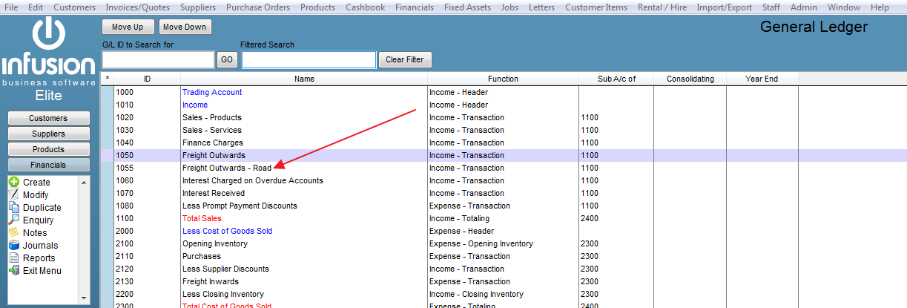Click the Move Down button
Viewport: 907px width, 308px height.
pos(185,27)
